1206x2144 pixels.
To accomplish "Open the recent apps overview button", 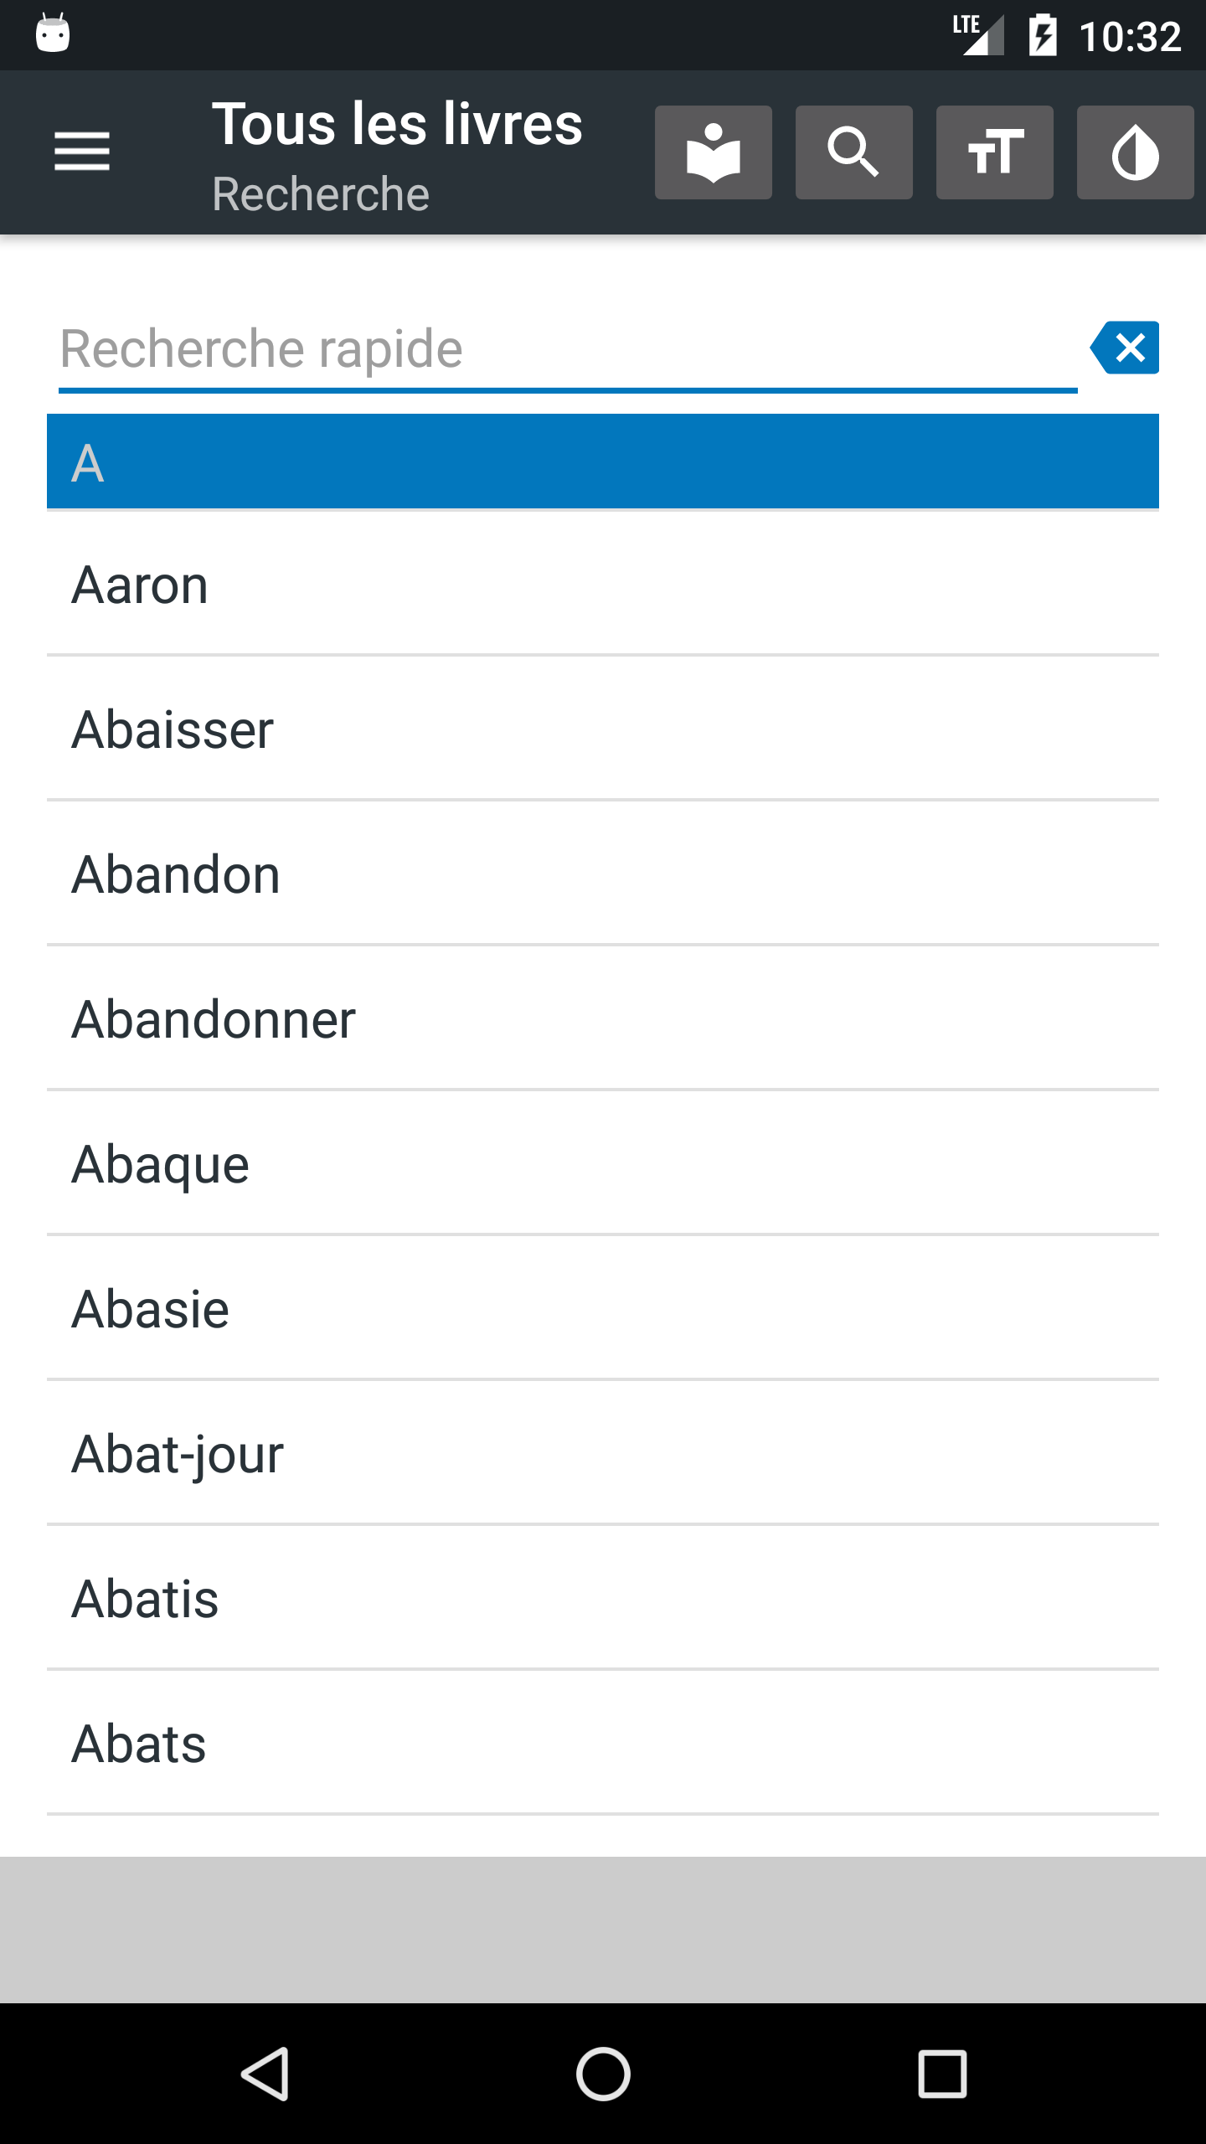I will [942, 2074].
